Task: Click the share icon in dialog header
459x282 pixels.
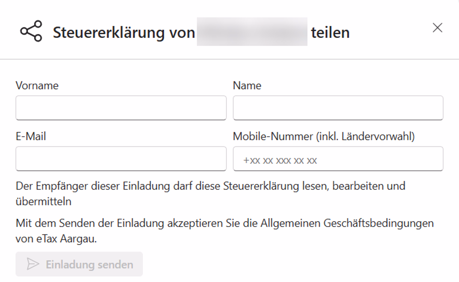Action: pos(31,31)
